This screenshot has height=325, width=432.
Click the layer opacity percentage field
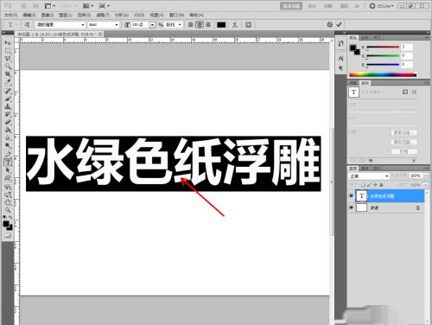416,175
